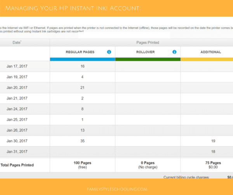Click the 0 Pages (No charge) total
233x195 pixels.
point(148,165)
